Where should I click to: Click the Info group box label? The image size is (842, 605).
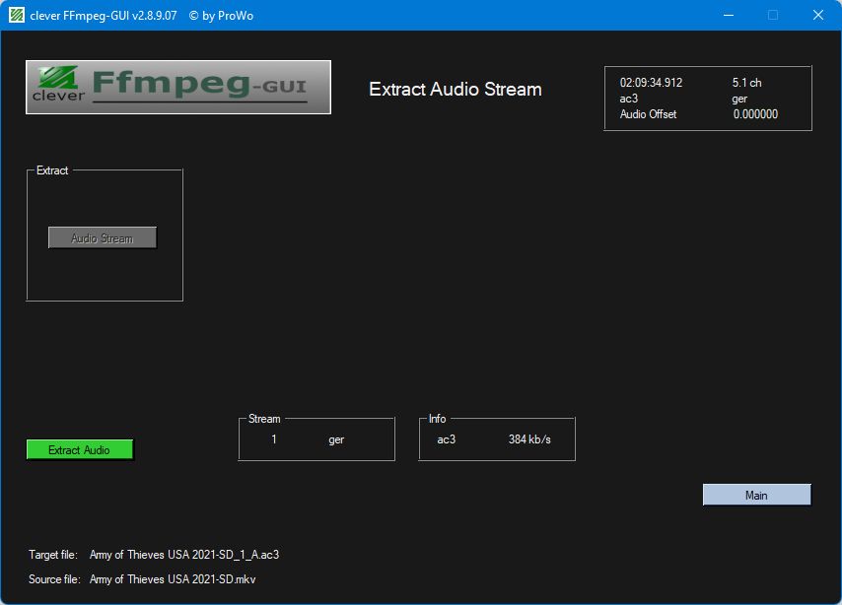437,419
